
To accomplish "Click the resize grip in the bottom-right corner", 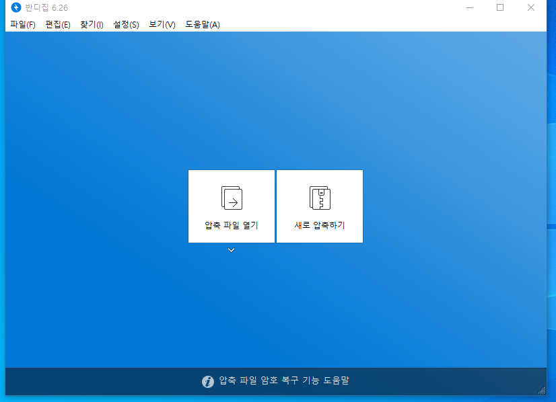I will tap(542, 391).
